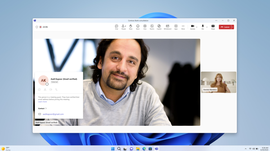270x151 pixels.
Task: Add Apps to the meeting
Action: tap(176, 27)
